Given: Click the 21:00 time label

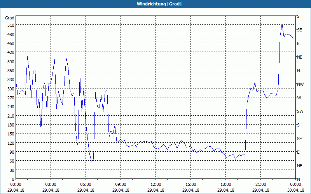Looking at the screenshot, I should tap(260, 185).
